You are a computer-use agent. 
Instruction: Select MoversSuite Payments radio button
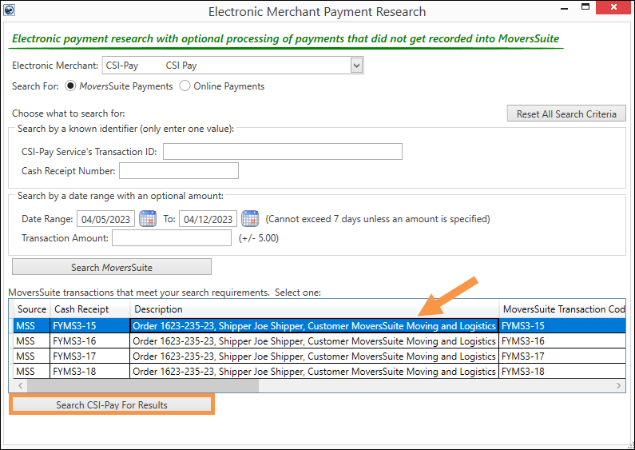tap(70, 86)
